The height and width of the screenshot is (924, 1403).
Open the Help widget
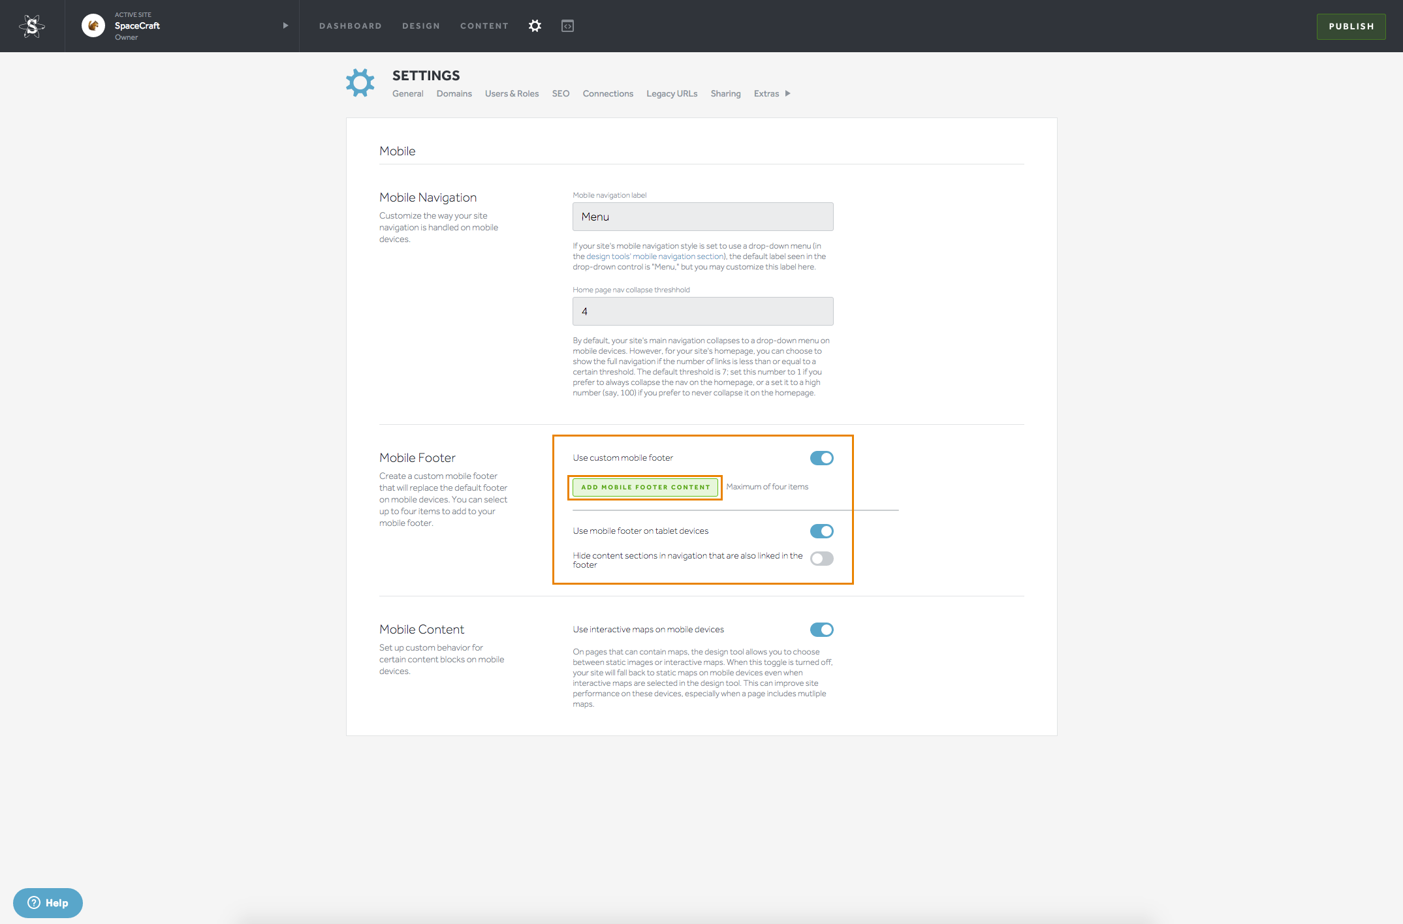(x=48, y=903)
